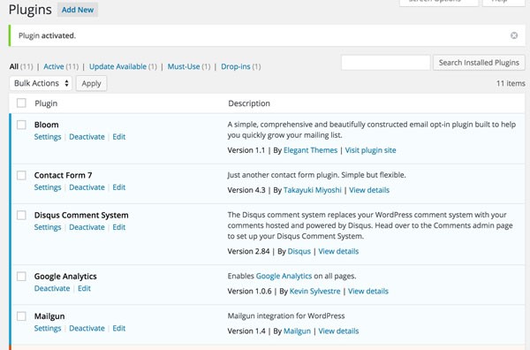Open the Google Analytics description link
This screenshot has width=530, height=350.
click(284, 276)
